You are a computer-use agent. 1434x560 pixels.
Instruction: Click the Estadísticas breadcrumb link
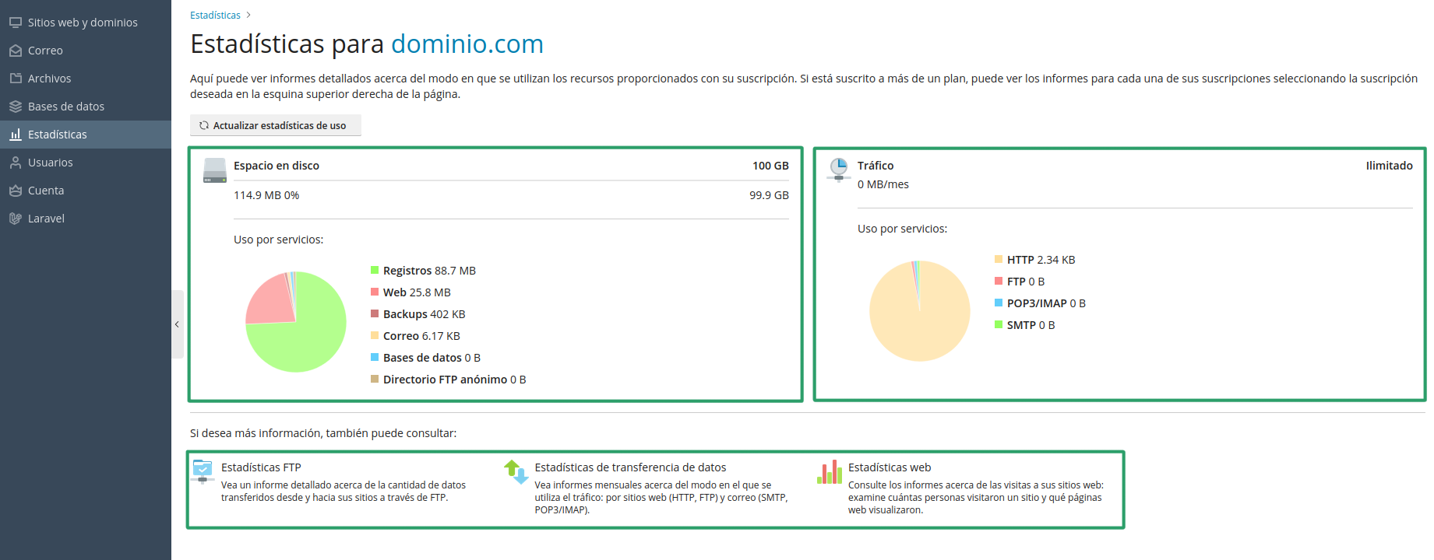tap(215, 15)
